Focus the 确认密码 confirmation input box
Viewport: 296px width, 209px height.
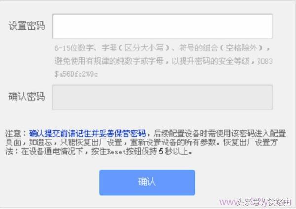click(x=162, y=98)
